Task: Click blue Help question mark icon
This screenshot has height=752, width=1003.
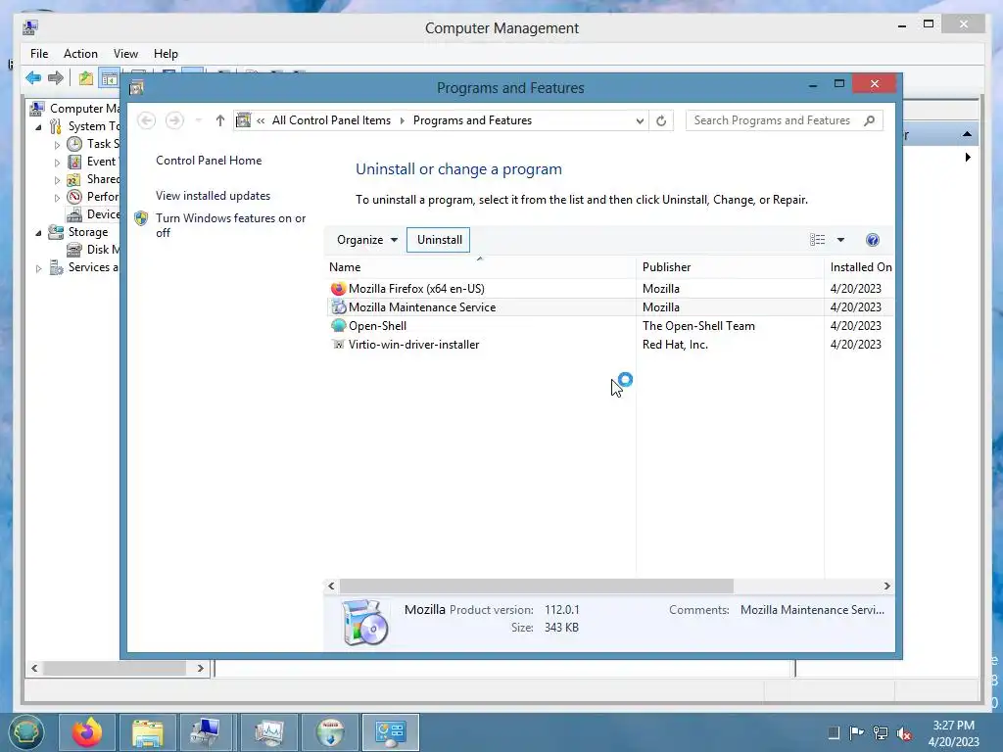Action: pos(873,240)
